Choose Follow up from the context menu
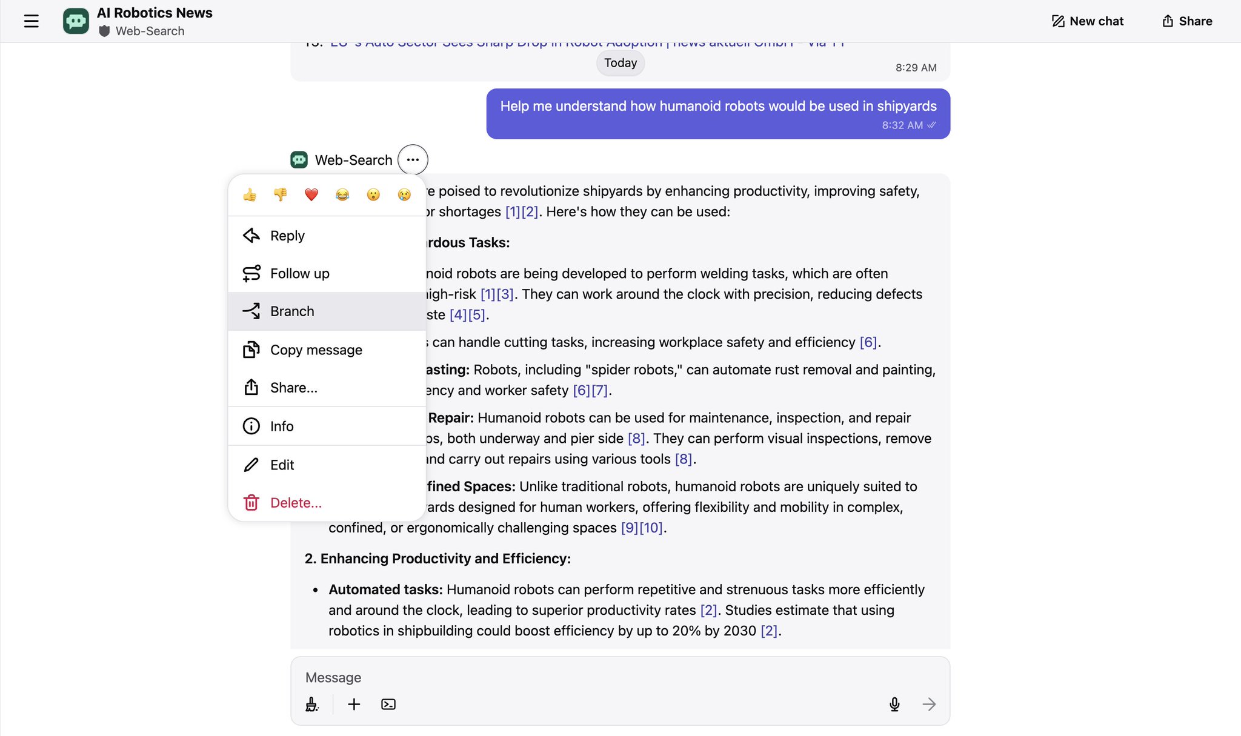The image size is (1241, 736). click(x=327, y=273)
